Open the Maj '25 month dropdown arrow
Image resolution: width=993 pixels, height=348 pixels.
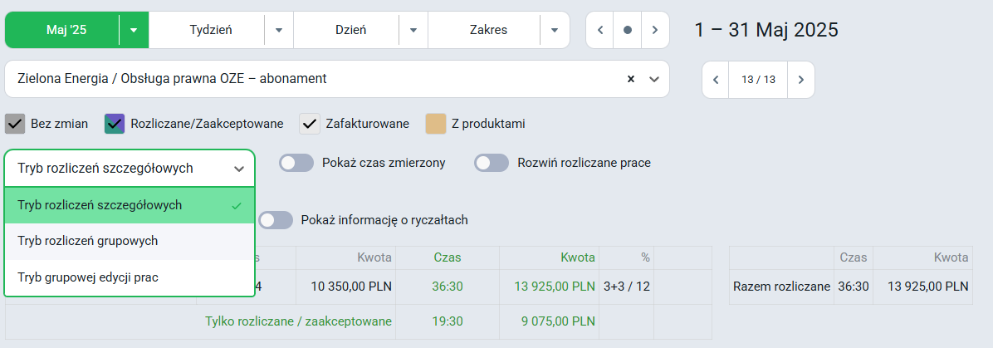coord(134,30)
